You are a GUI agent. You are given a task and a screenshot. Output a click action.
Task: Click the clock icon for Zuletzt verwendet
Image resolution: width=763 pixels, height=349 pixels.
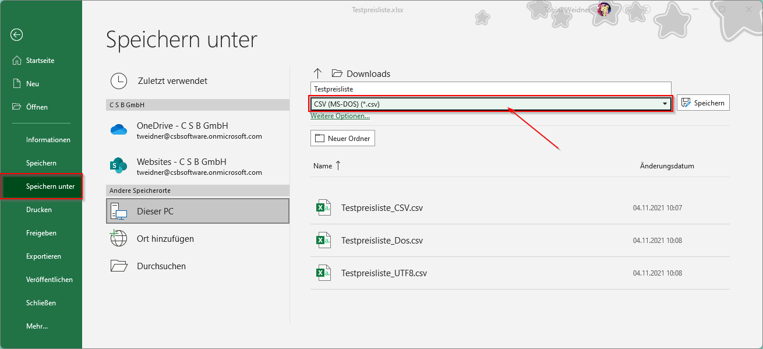(119, 81)
